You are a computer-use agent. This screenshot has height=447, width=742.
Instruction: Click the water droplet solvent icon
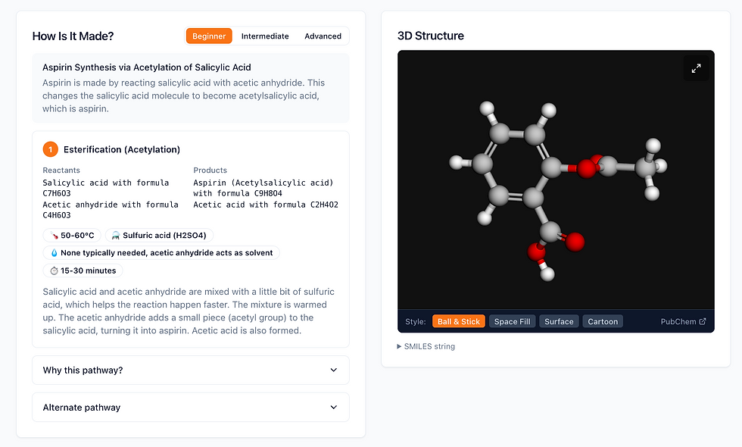coord(54,253)
